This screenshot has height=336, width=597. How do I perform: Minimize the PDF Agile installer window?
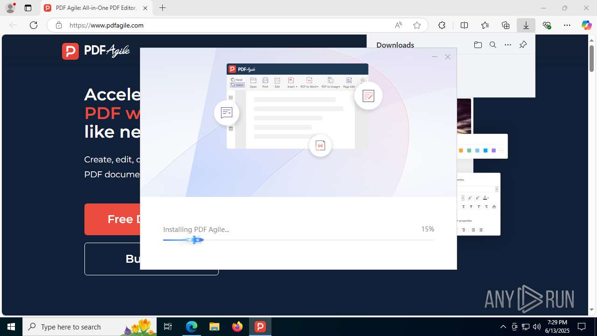point(435,57)
